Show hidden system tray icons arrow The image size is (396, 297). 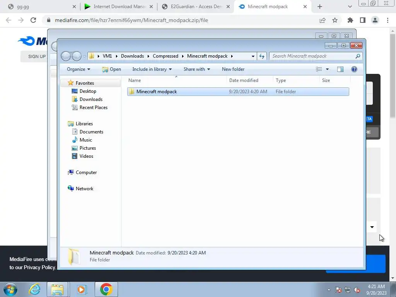coord(329,290)
